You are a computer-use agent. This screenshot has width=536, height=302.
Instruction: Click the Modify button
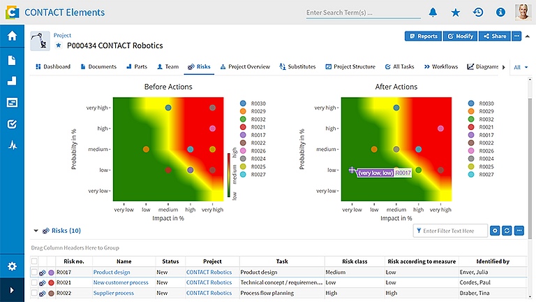click(460, 36)
